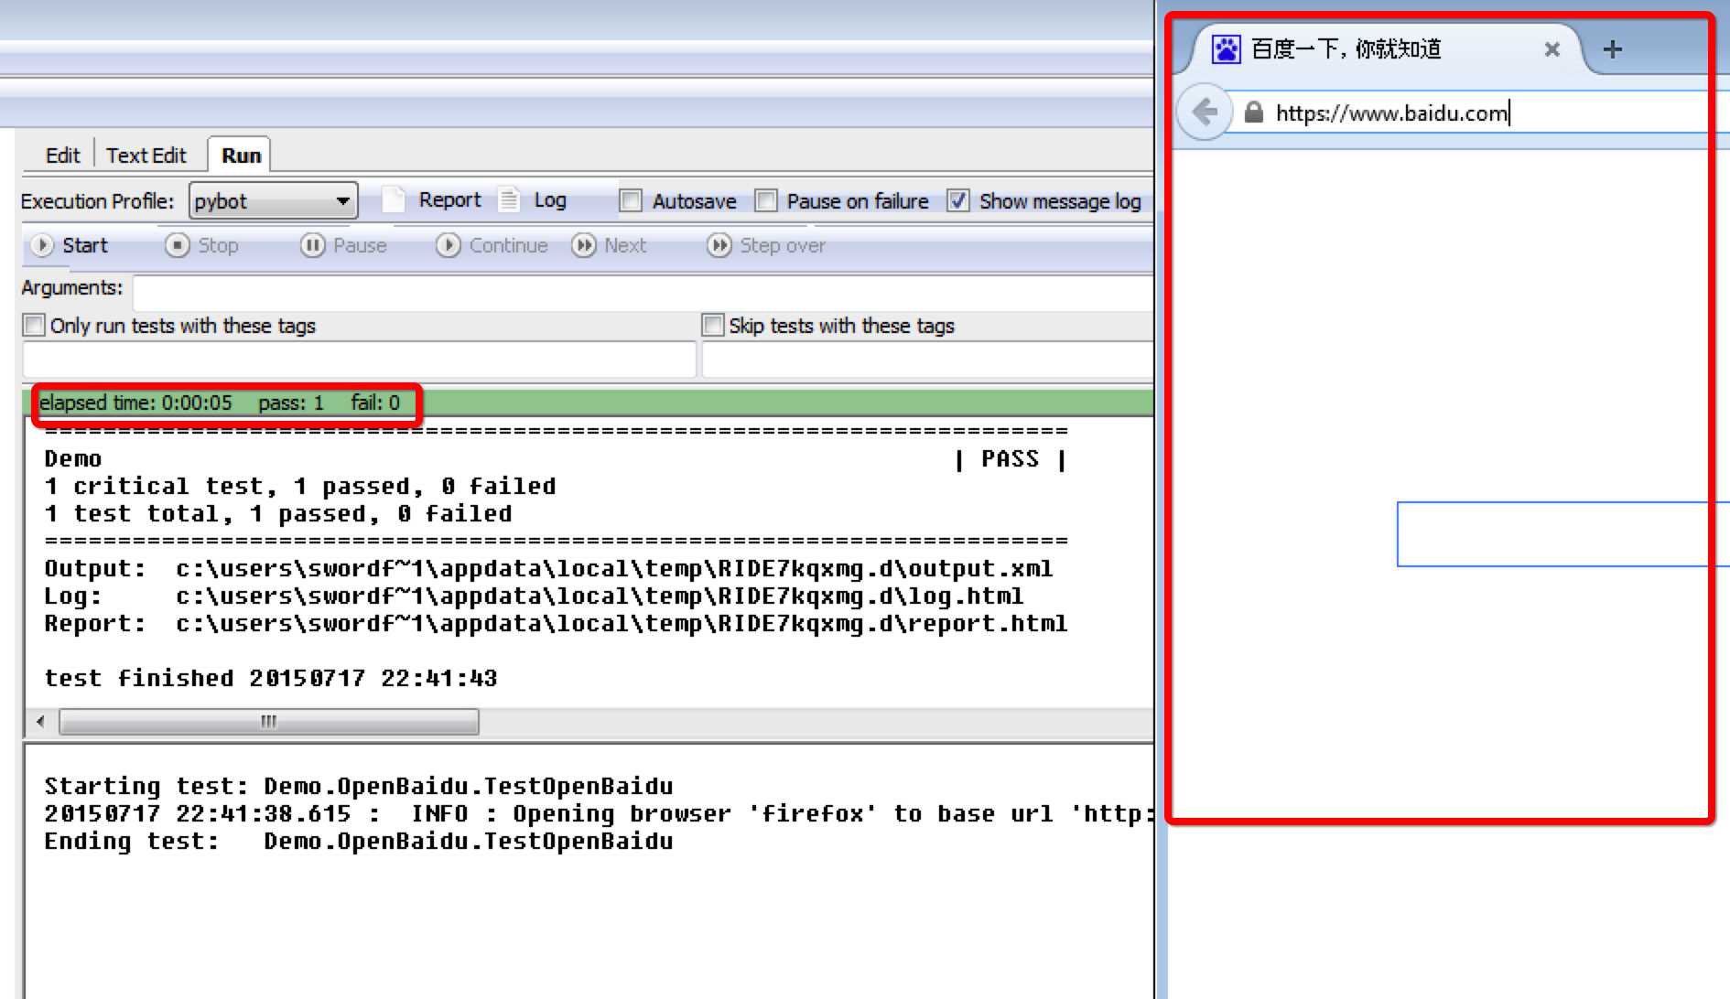This screenshot has width=1730, height=999.
Task: Click the 'pass: 1' status text
Action: click(x=291, y=403)
